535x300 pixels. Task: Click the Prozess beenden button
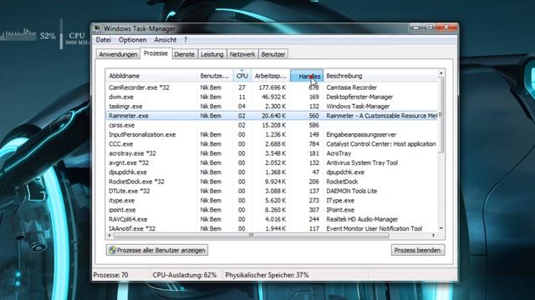(x=418, y=250)
